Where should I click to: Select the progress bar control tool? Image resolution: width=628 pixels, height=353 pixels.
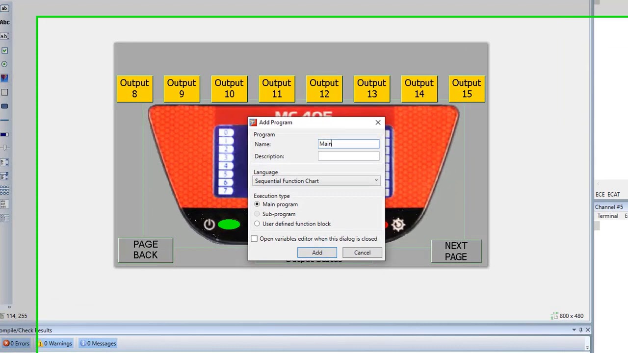[x=4, y=134]
